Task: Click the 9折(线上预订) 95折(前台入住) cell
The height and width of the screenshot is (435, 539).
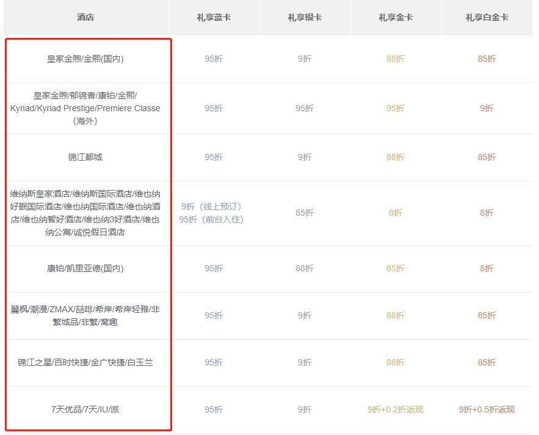Action: (x=211, y=213)
